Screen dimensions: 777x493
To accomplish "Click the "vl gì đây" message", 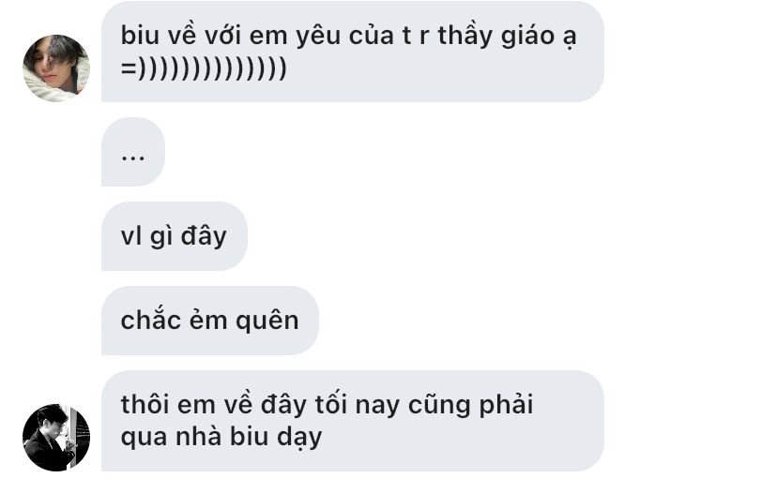I will (174, 236).
